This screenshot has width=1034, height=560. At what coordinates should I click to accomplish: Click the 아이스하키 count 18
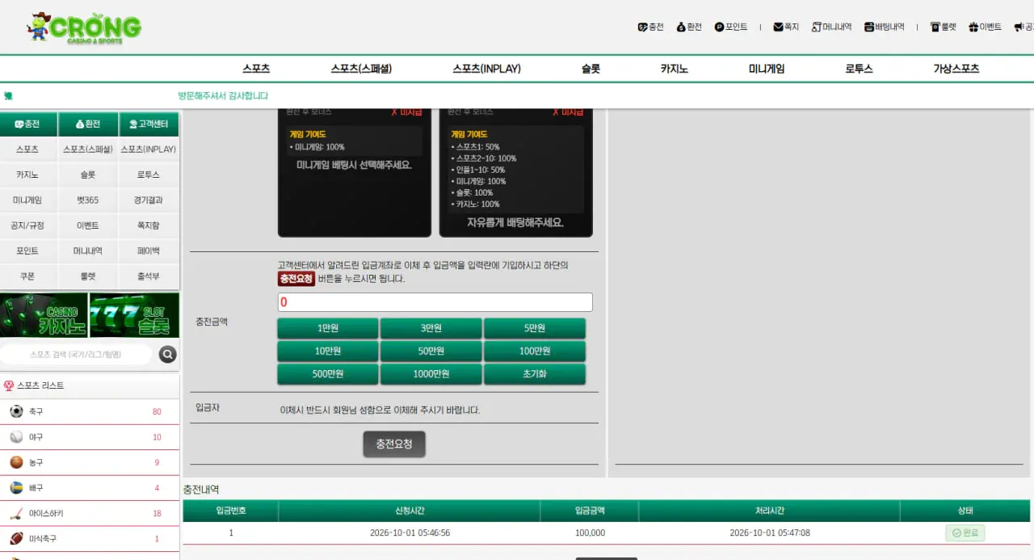157,514
